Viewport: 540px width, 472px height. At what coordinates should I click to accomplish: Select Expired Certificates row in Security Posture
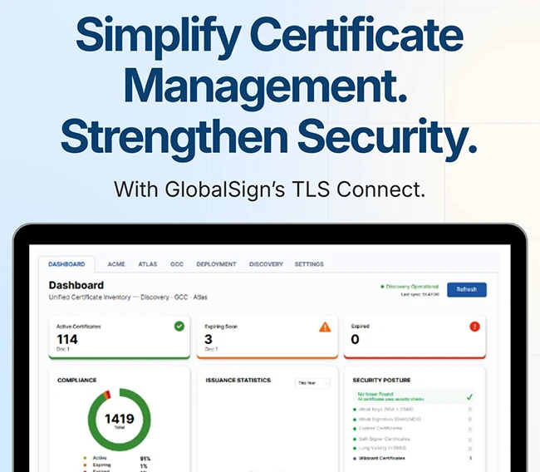pyautogui.click(x=413, y=428)
